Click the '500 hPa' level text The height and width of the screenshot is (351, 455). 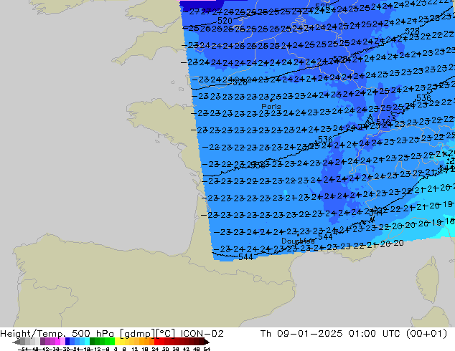coord(94,334)
